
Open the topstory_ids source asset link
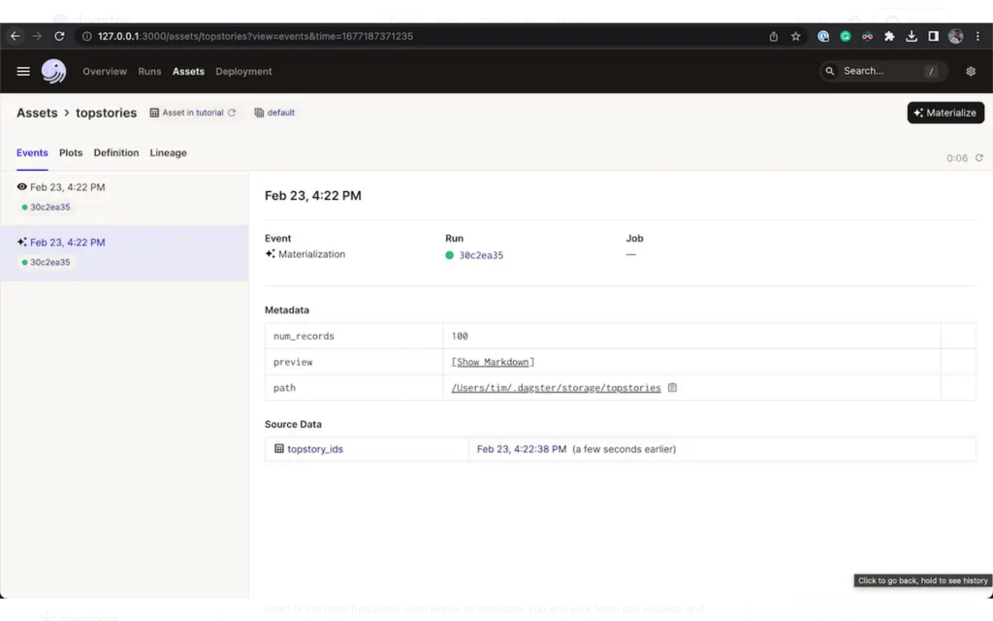click(315, 448)
